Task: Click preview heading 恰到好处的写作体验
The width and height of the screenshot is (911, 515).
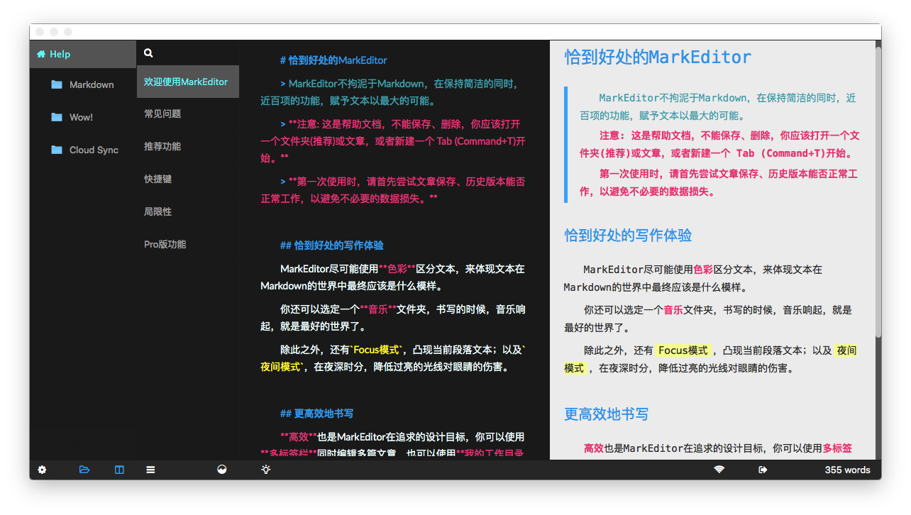Action: (628, 236)
